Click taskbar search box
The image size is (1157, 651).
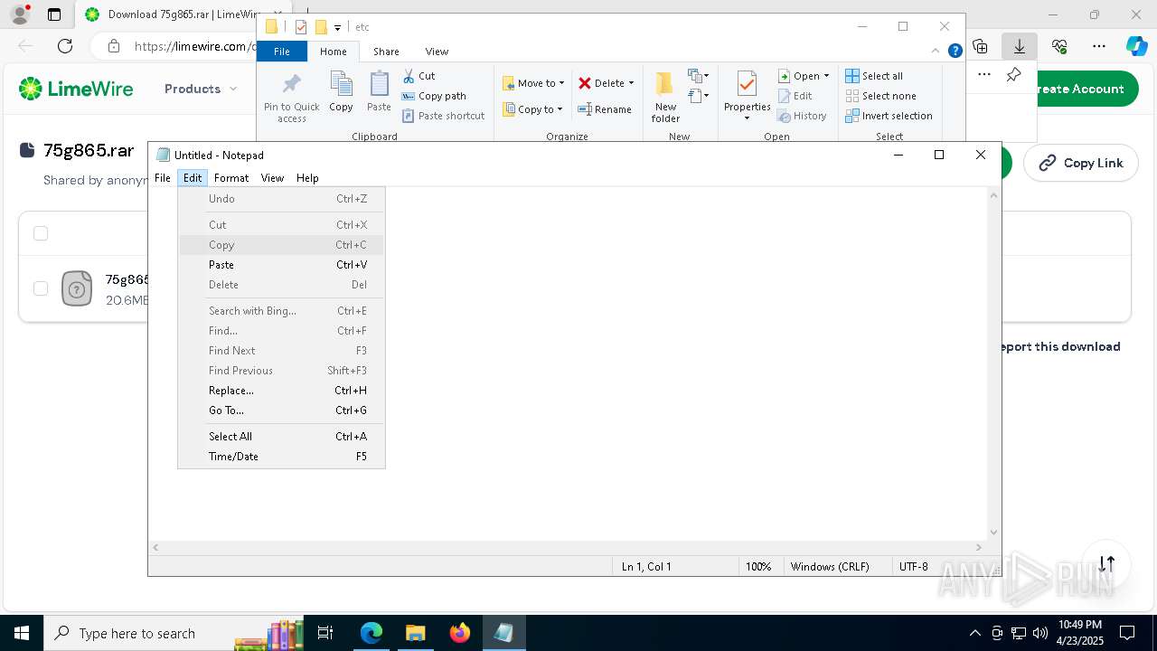pyautogui.click(x=174, y=633)
